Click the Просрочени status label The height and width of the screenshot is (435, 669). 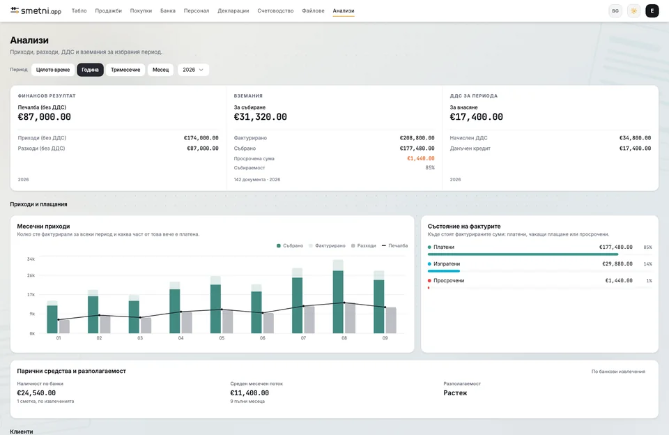tap(449, 280)
